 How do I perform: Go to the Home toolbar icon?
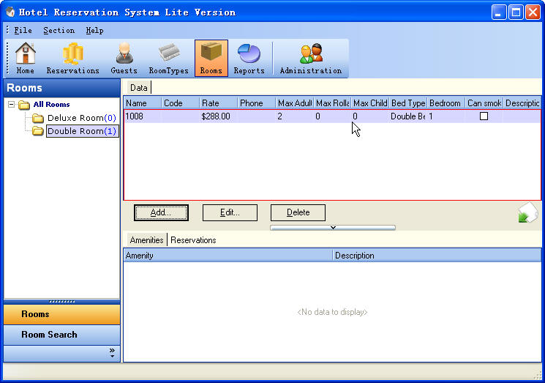pos(26,59)
